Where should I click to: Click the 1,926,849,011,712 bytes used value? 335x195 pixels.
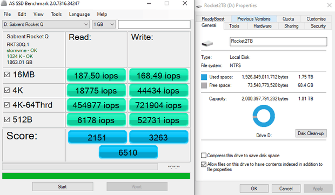(265, 77)
